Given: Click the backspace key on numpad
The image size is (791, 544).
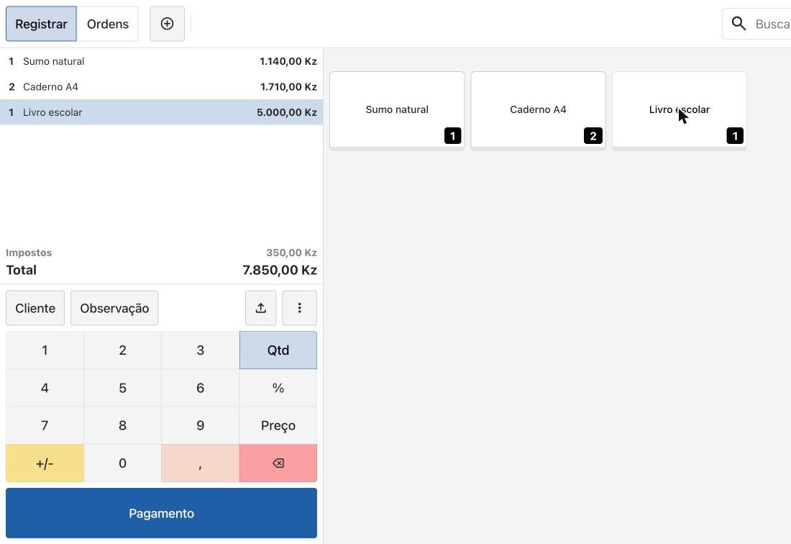Looking at the screenshot, I should pyautogui.click(x=278, y=463).
